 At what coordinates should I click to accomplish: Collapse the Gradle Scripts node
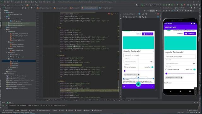tap(3, 74)
